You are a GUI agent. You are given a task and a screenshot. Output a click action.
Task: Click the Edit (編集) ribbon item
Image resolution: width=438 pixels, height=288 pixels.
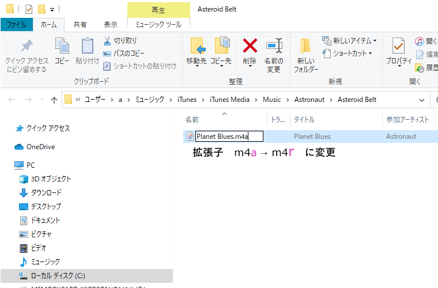coord(426,54)
